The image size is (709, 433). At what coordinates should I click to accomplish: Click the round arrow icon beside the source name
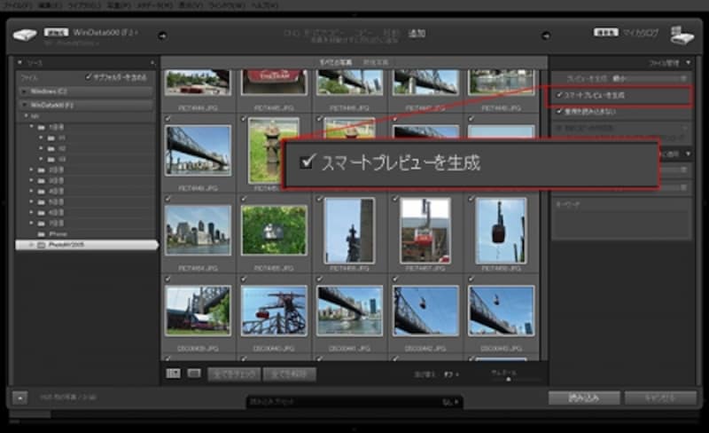pyautogui.click(x=162, y=35)
